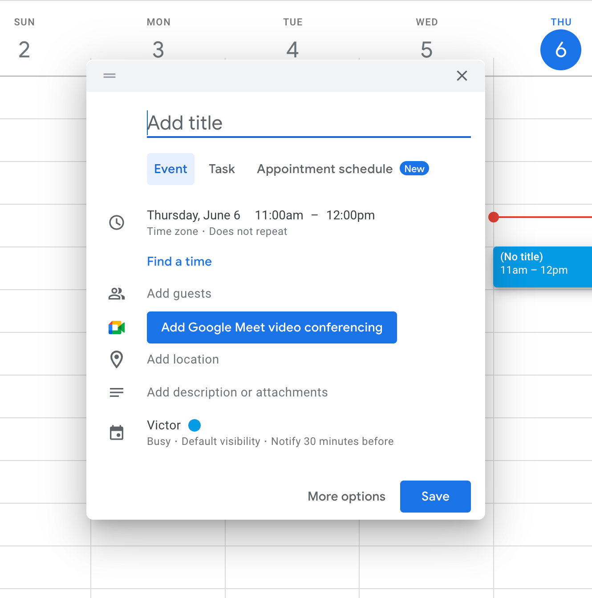592x598 pixels.
Task: Close the quick event dialog
Action: point(462,76)
